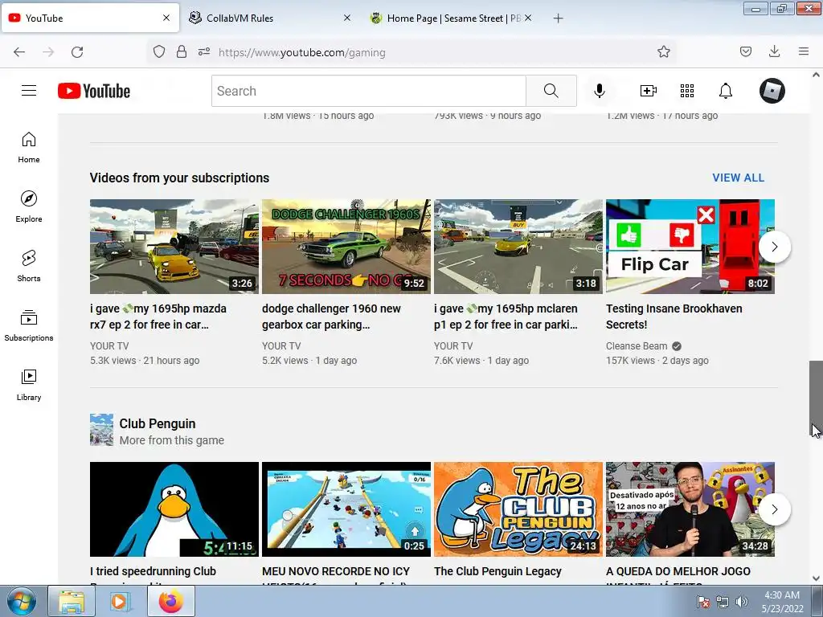The image size is (823, 617).
Task: Open a new browser tab with the plus button
Action: (x=558, y=18)
